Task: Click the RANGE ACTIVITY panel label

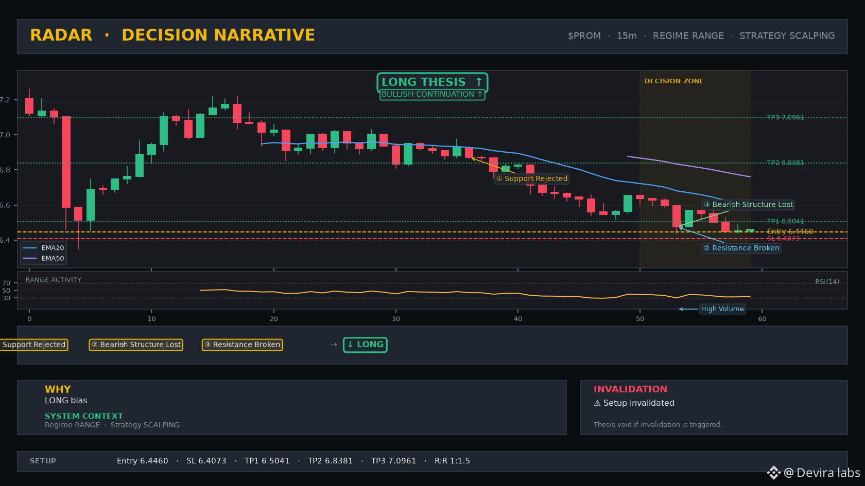Action: 54,280
